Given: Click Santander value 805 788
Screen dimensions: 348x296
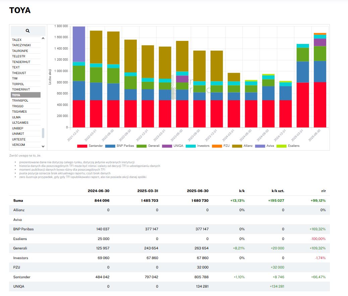Looking at the screenshot, I should point(201,277).
